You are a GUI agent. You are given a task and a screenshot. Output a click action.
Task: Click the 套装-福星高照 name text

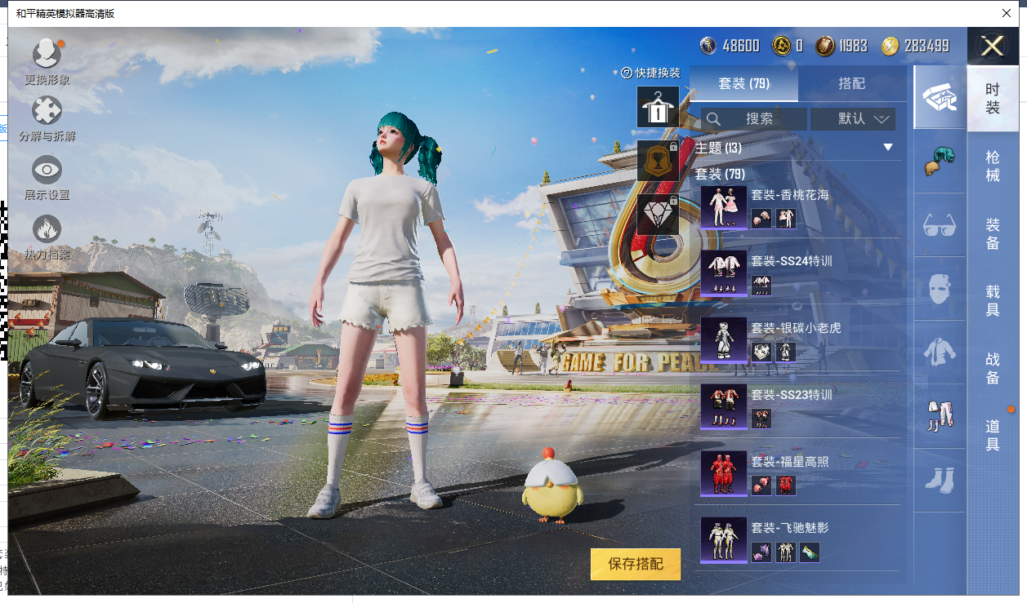point(790,462)
